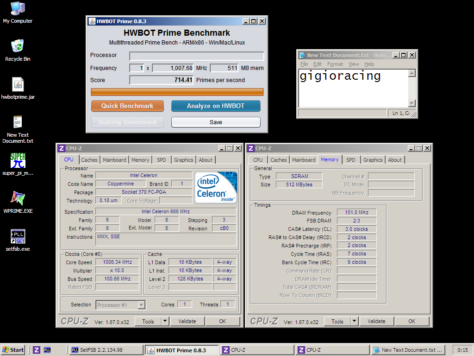474x356 pixels.
Task: Expand Tools dropdown arrow in left CPU-Z
Action: (165, 322)
